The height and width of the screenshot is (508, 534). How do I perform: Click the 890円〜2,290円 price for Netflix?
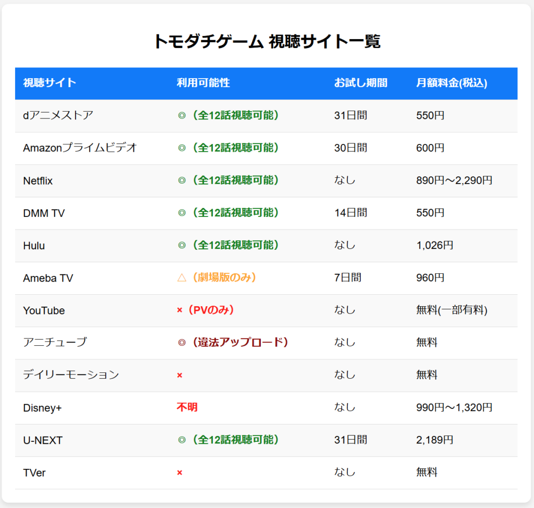pyautogui.click(x=454, y=180)
